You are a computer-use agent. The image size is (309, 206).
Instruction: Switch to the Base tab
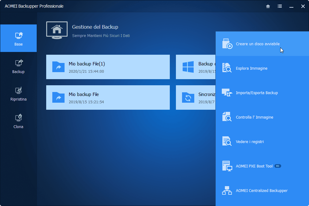pyautogui.click(x=18, y=39)
